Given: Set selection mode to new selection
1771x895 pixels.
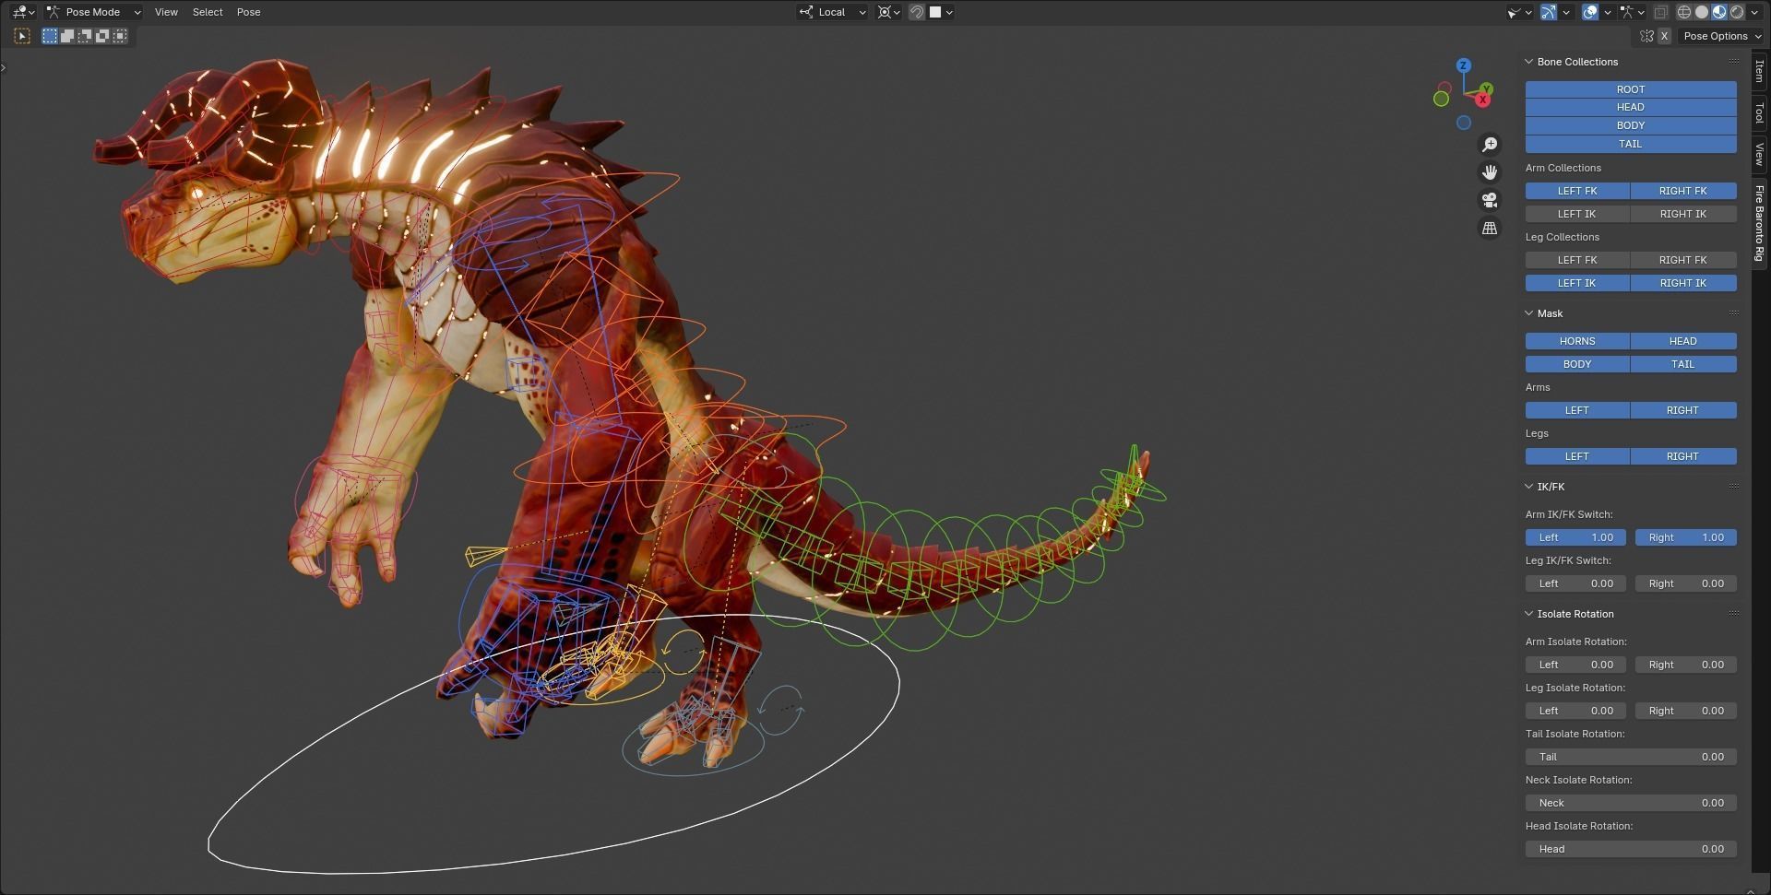Looking at the screenshot, I should point(50,36).
